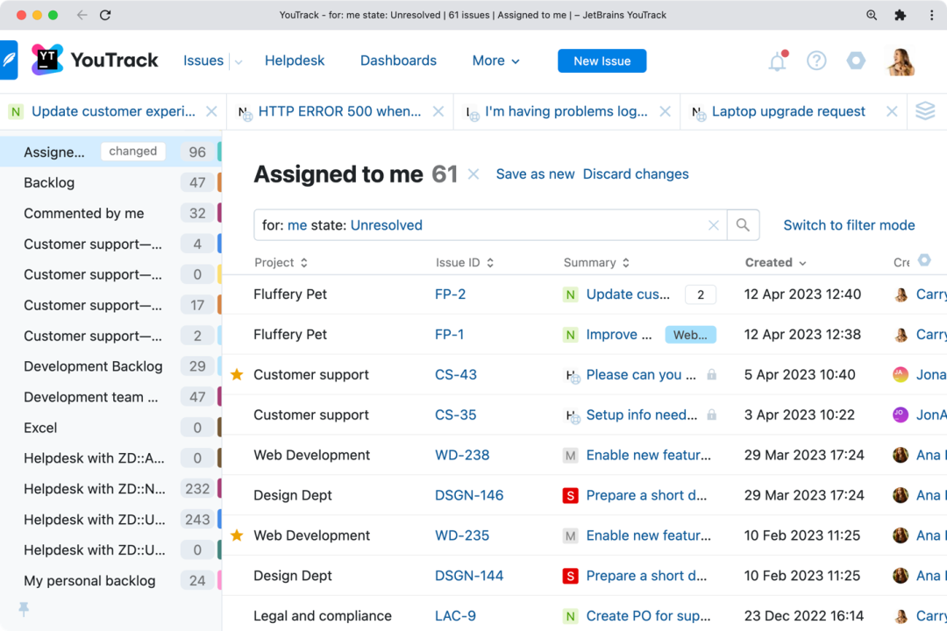
Task: Click the color marker beside the Backlog count
Action: click(x=219, y=182)
